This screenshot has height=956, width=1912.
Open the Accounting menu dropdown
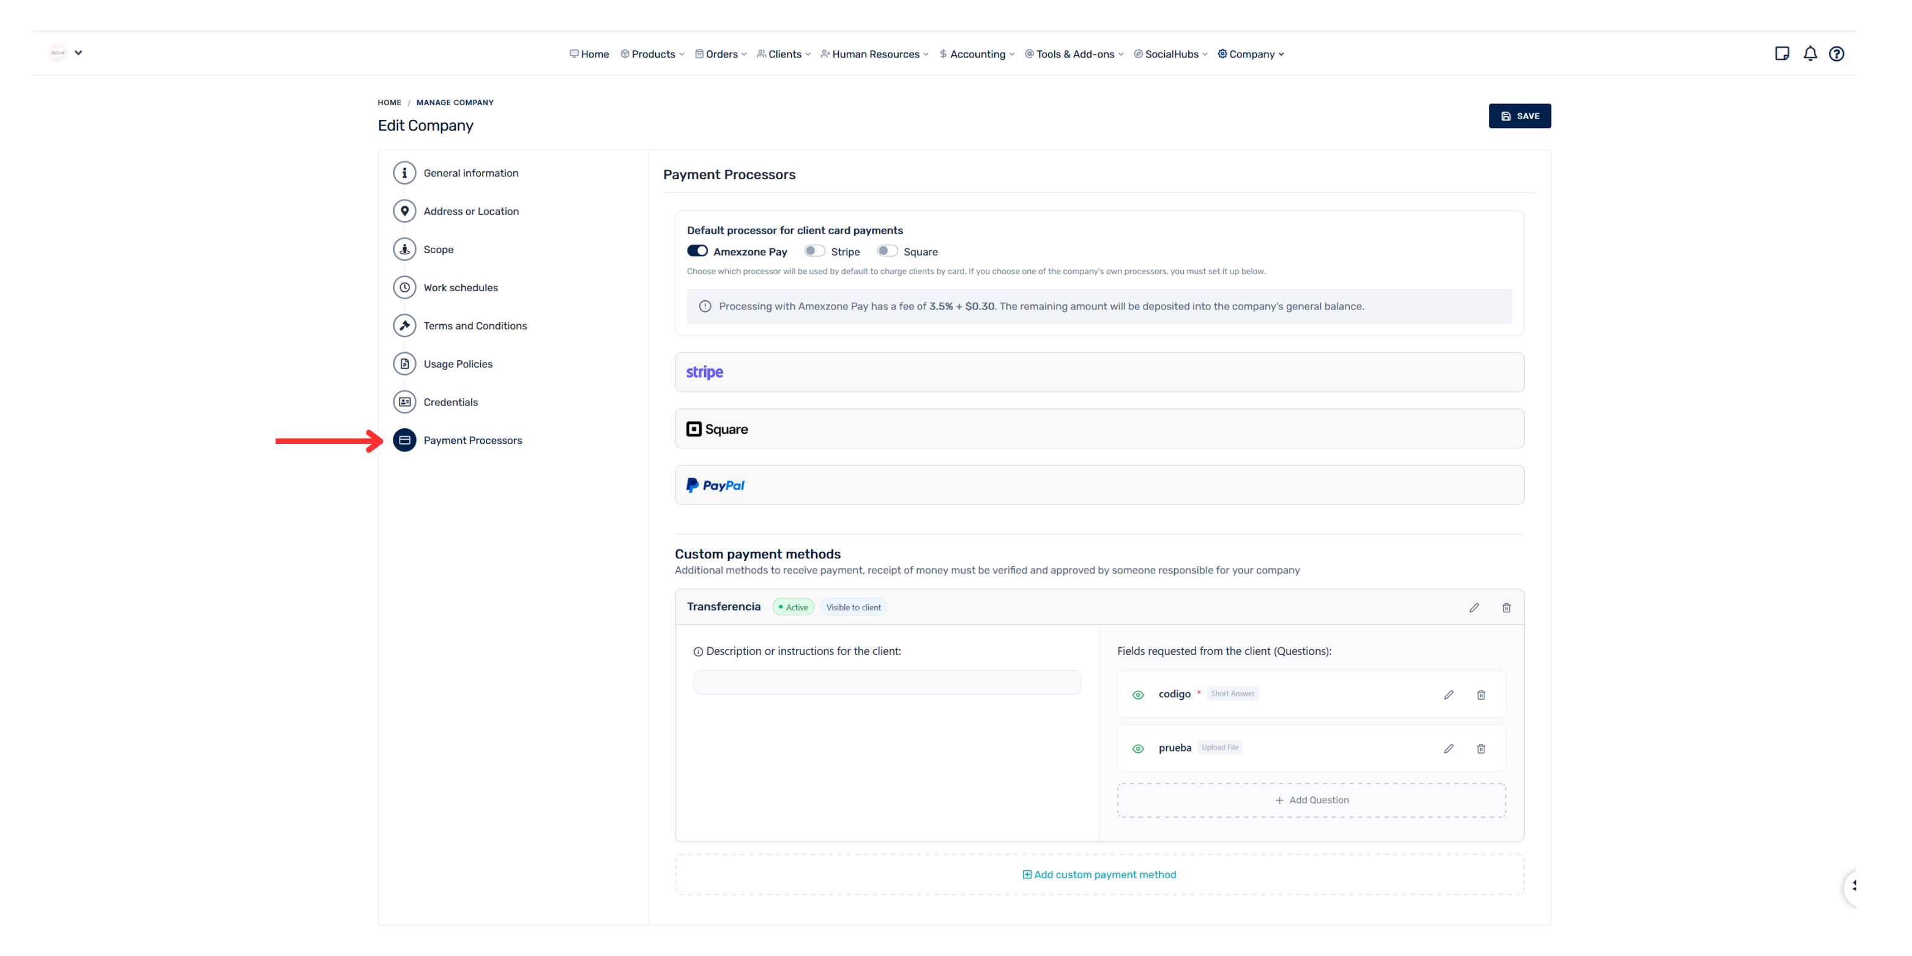[x=976, y=54]
